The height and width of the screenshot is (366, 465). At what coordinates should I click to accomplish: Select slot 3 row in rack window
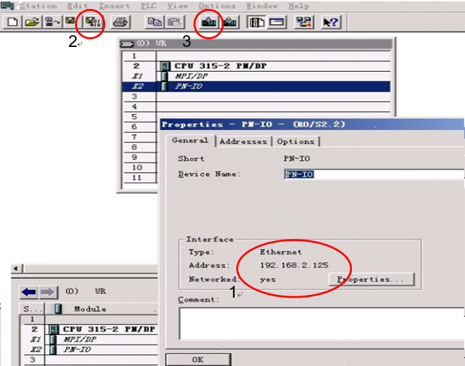click(256, 97)
